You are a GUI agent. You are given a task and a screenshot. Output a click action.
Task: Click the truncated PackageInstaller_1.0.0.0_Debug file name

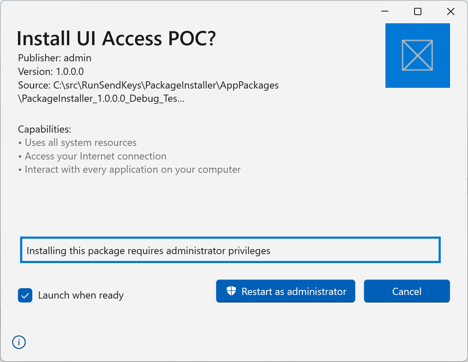[x=101, y=99]
